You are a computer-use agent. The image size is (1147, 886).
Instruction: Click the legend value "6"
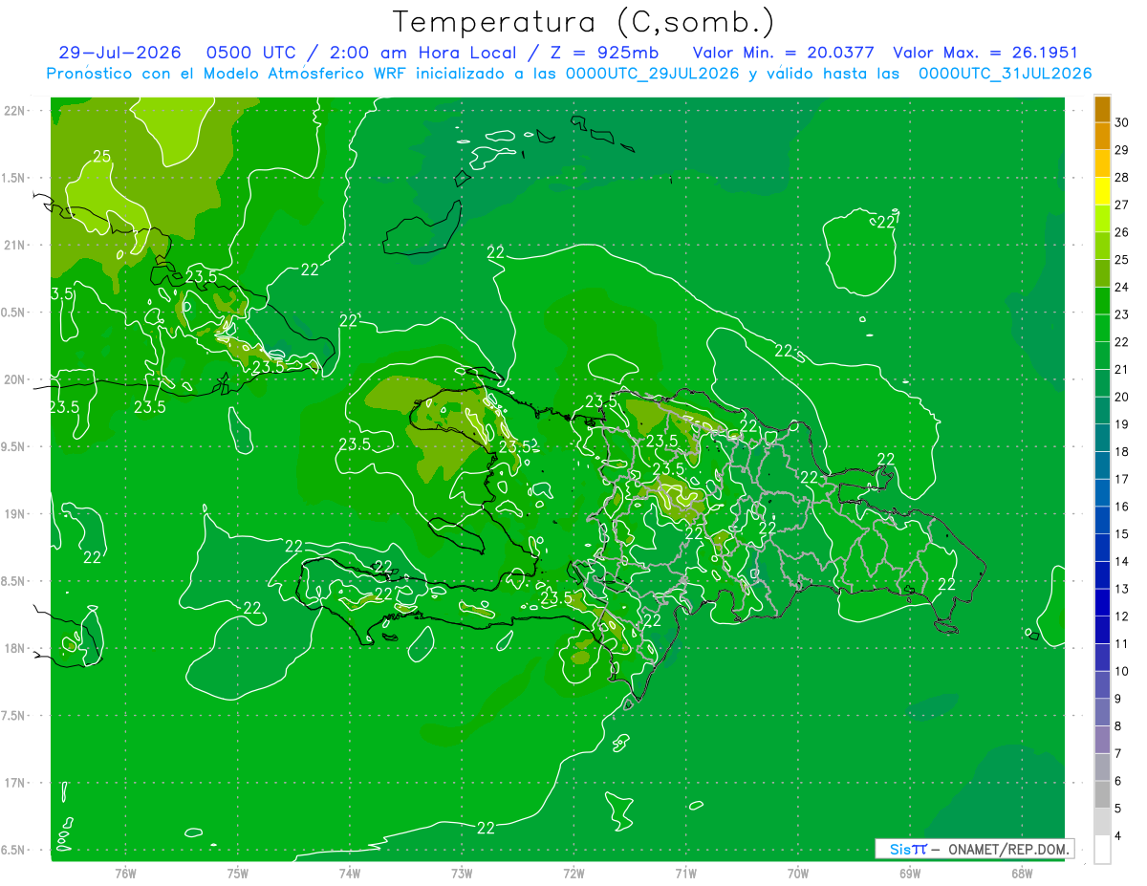click(1118, 781)
